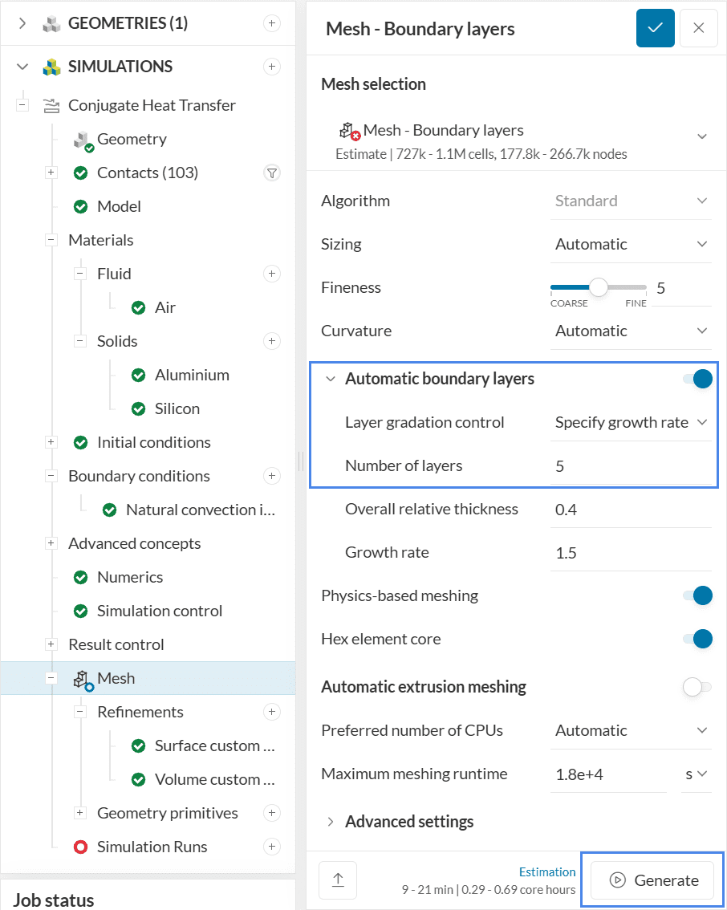Disable Physics-based meshing toggle

pos(697,595)
